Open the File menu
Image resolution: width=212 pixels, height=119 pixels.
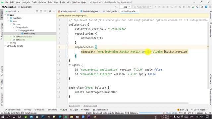pos(7,2)
